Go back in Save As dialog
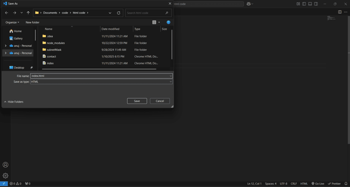 coord(6,13)
